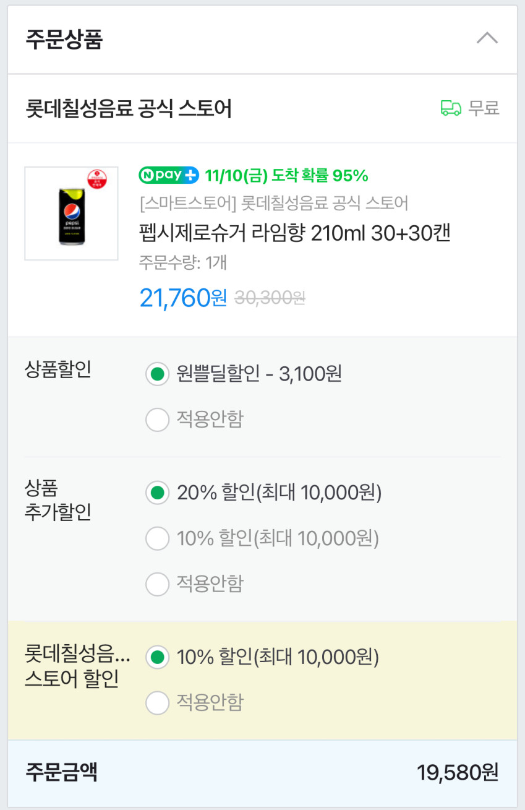Viewport: 525px width, 810px height.
Task: Click the 주문상품 section header
Action: pos(64,39)
